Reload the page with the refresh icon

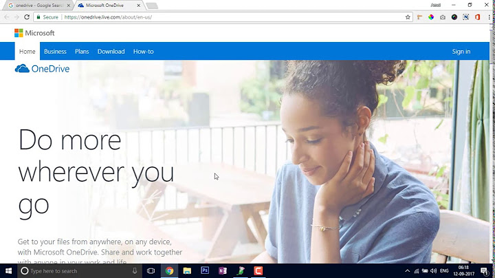point(27,17)
